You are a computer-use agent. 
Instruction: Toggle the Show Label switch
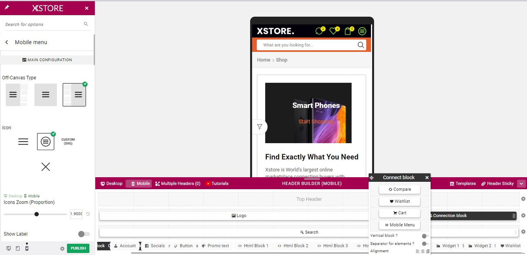(84, 234)
